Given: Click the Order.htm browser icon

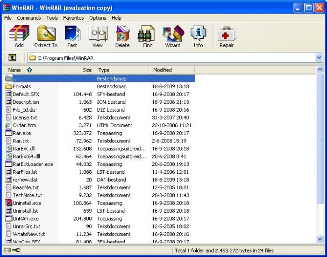Looking at the screenshot, I should coord(8,125).
